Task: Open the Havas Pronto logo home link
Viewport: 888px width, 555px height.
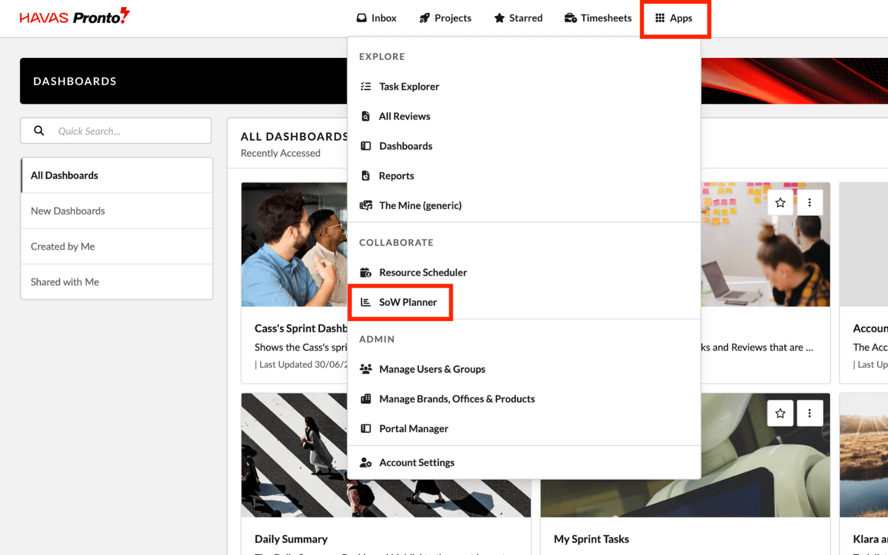Action: pyautogui.click(x=75, y=17)
